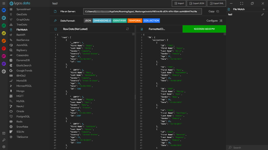Click the GoogleTrends icon
This screenshot has width=268, height=150.
pyautogui.click(x=11, y=71)
